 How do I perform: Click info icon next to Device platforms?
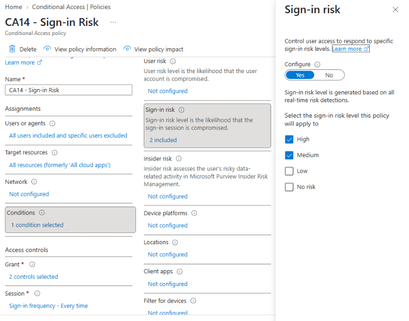(194, 213)
